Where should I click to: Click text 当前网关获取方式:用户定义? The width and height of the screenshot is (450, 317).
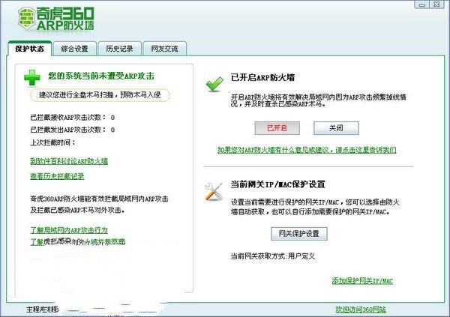(x=273, y=256)
